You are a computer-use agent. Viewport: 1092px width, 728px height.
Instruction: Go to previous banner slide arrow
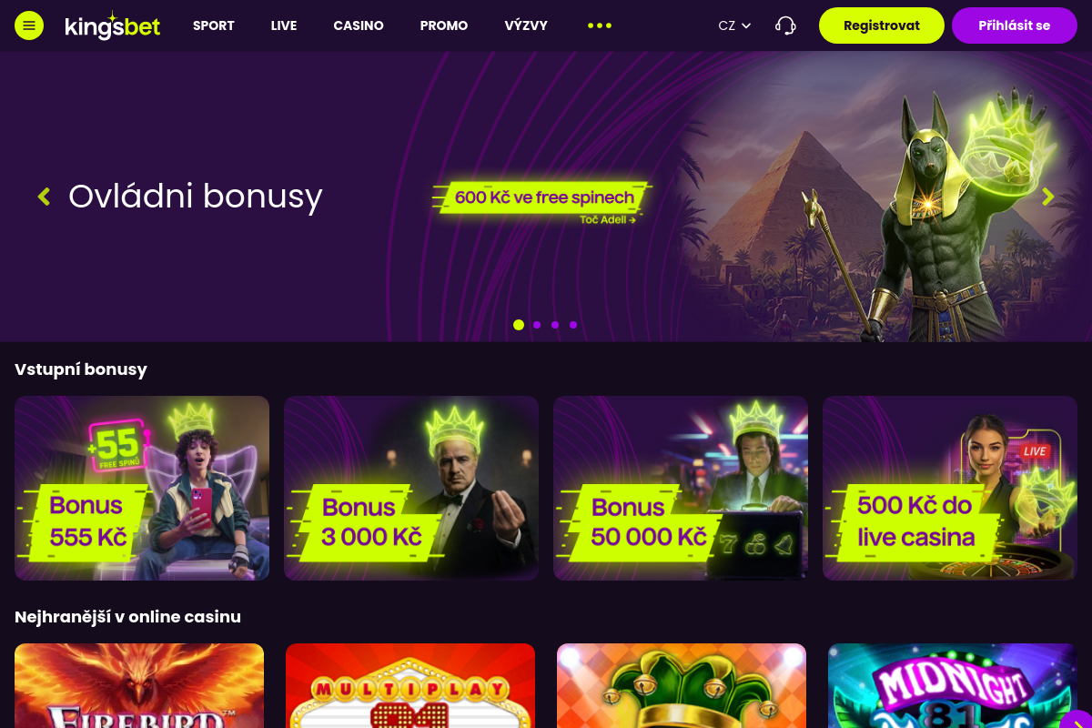44,196
